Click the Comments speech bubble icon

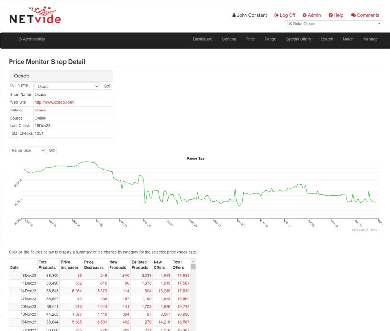[353, 15]
